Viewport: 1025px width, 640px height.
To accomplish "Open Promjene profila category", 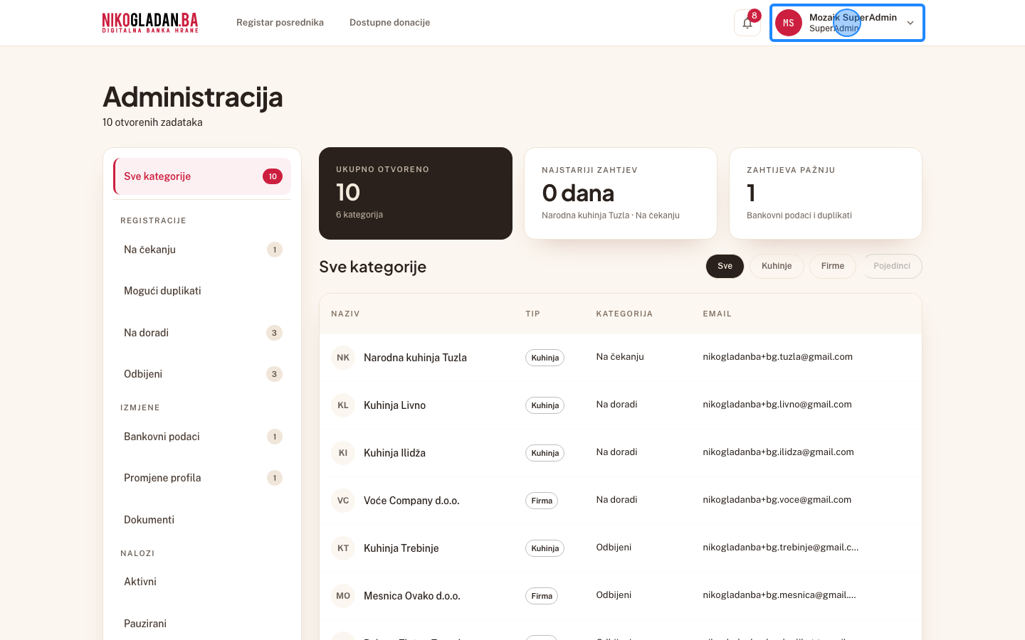I will coord(202,478).
